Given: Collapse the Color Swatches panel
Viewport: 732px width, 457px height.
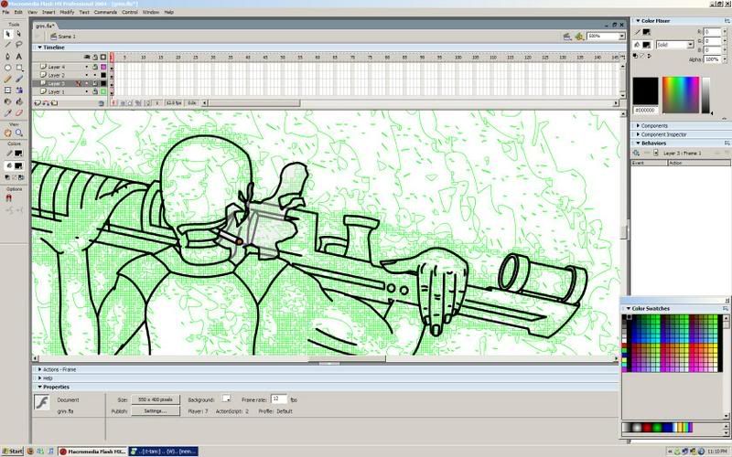Looking at the screenshot, I should (629, 309).
